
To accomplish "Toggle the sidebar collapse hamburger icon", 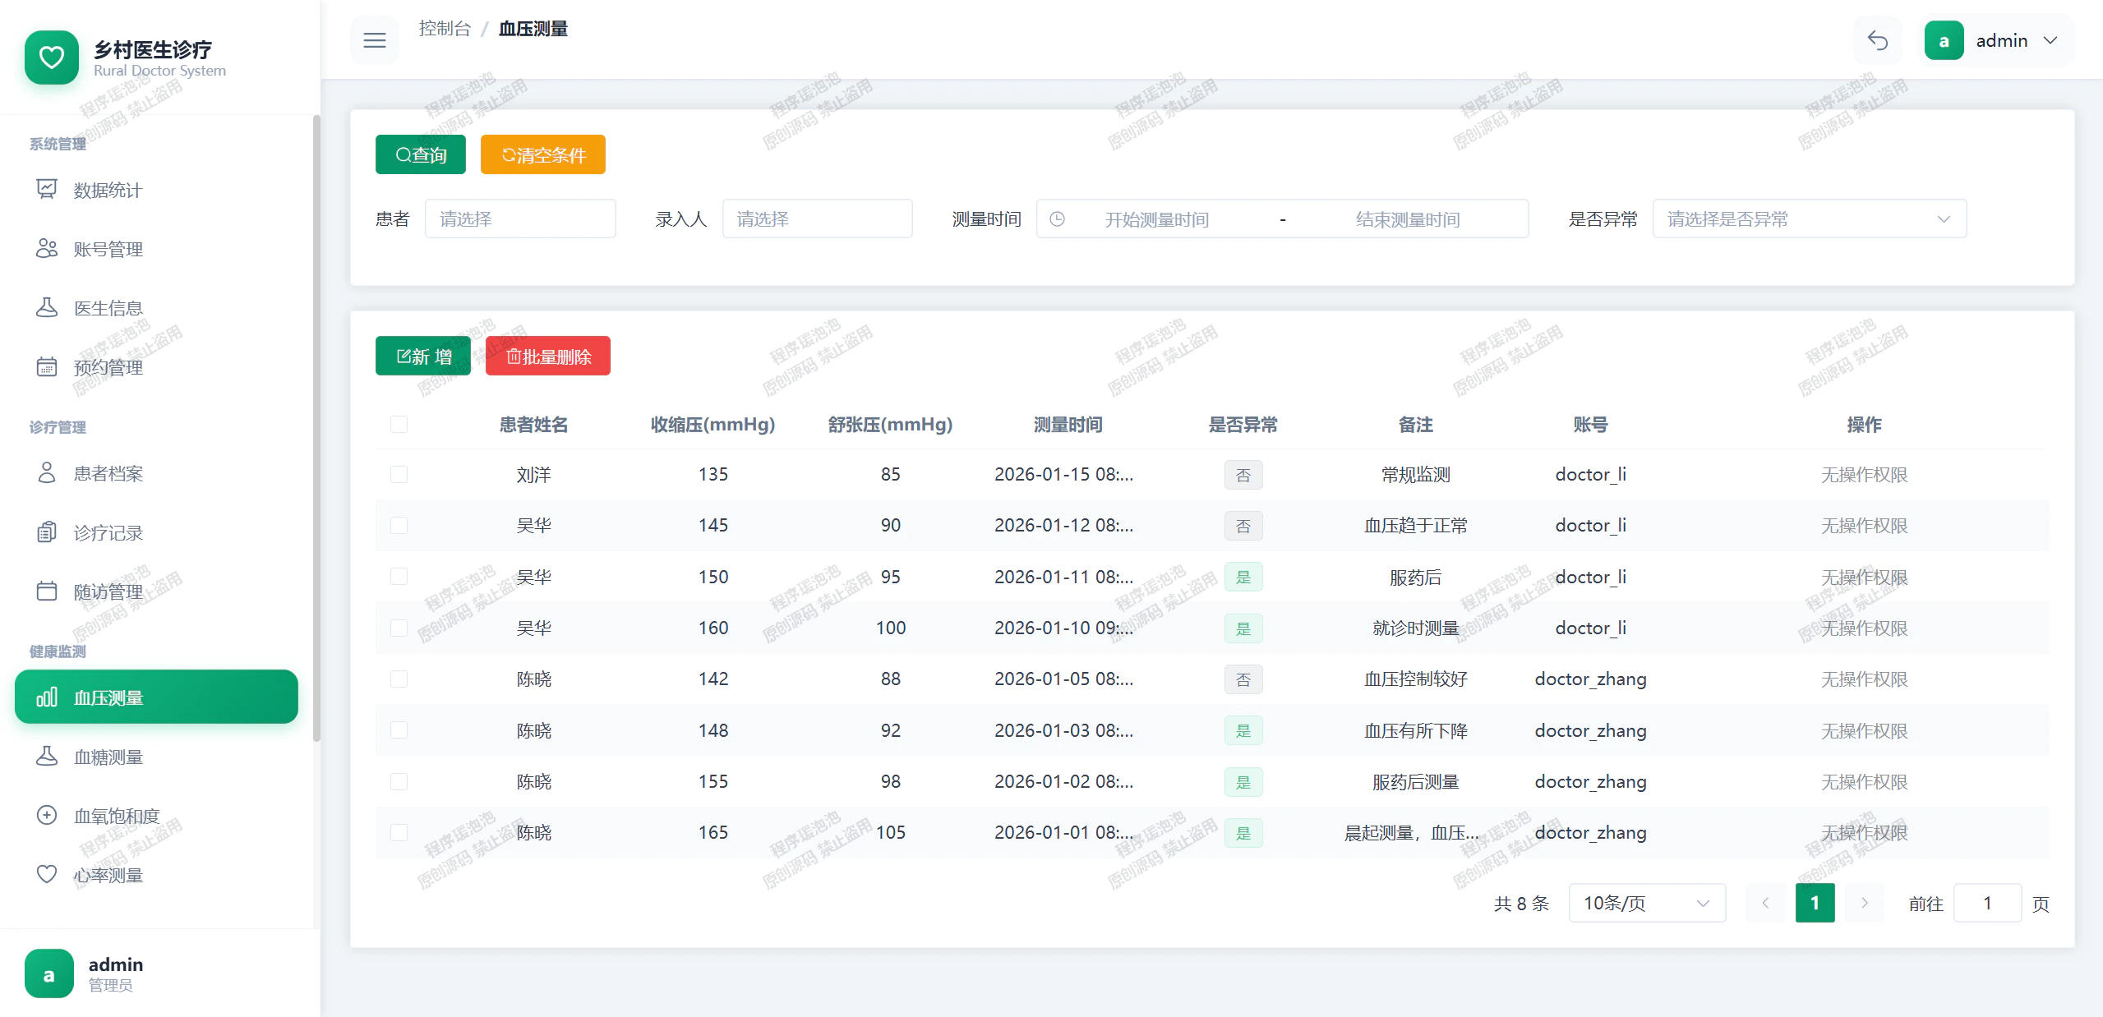I will click(375, 40).
